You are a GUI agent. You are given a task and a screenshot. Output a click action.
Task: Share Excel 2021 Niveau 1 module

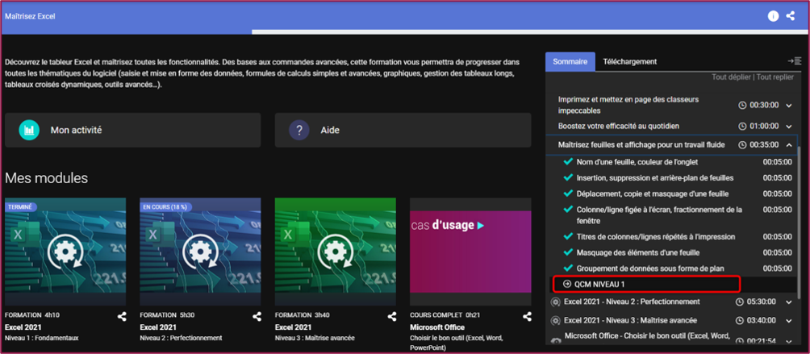coord(121,316)
